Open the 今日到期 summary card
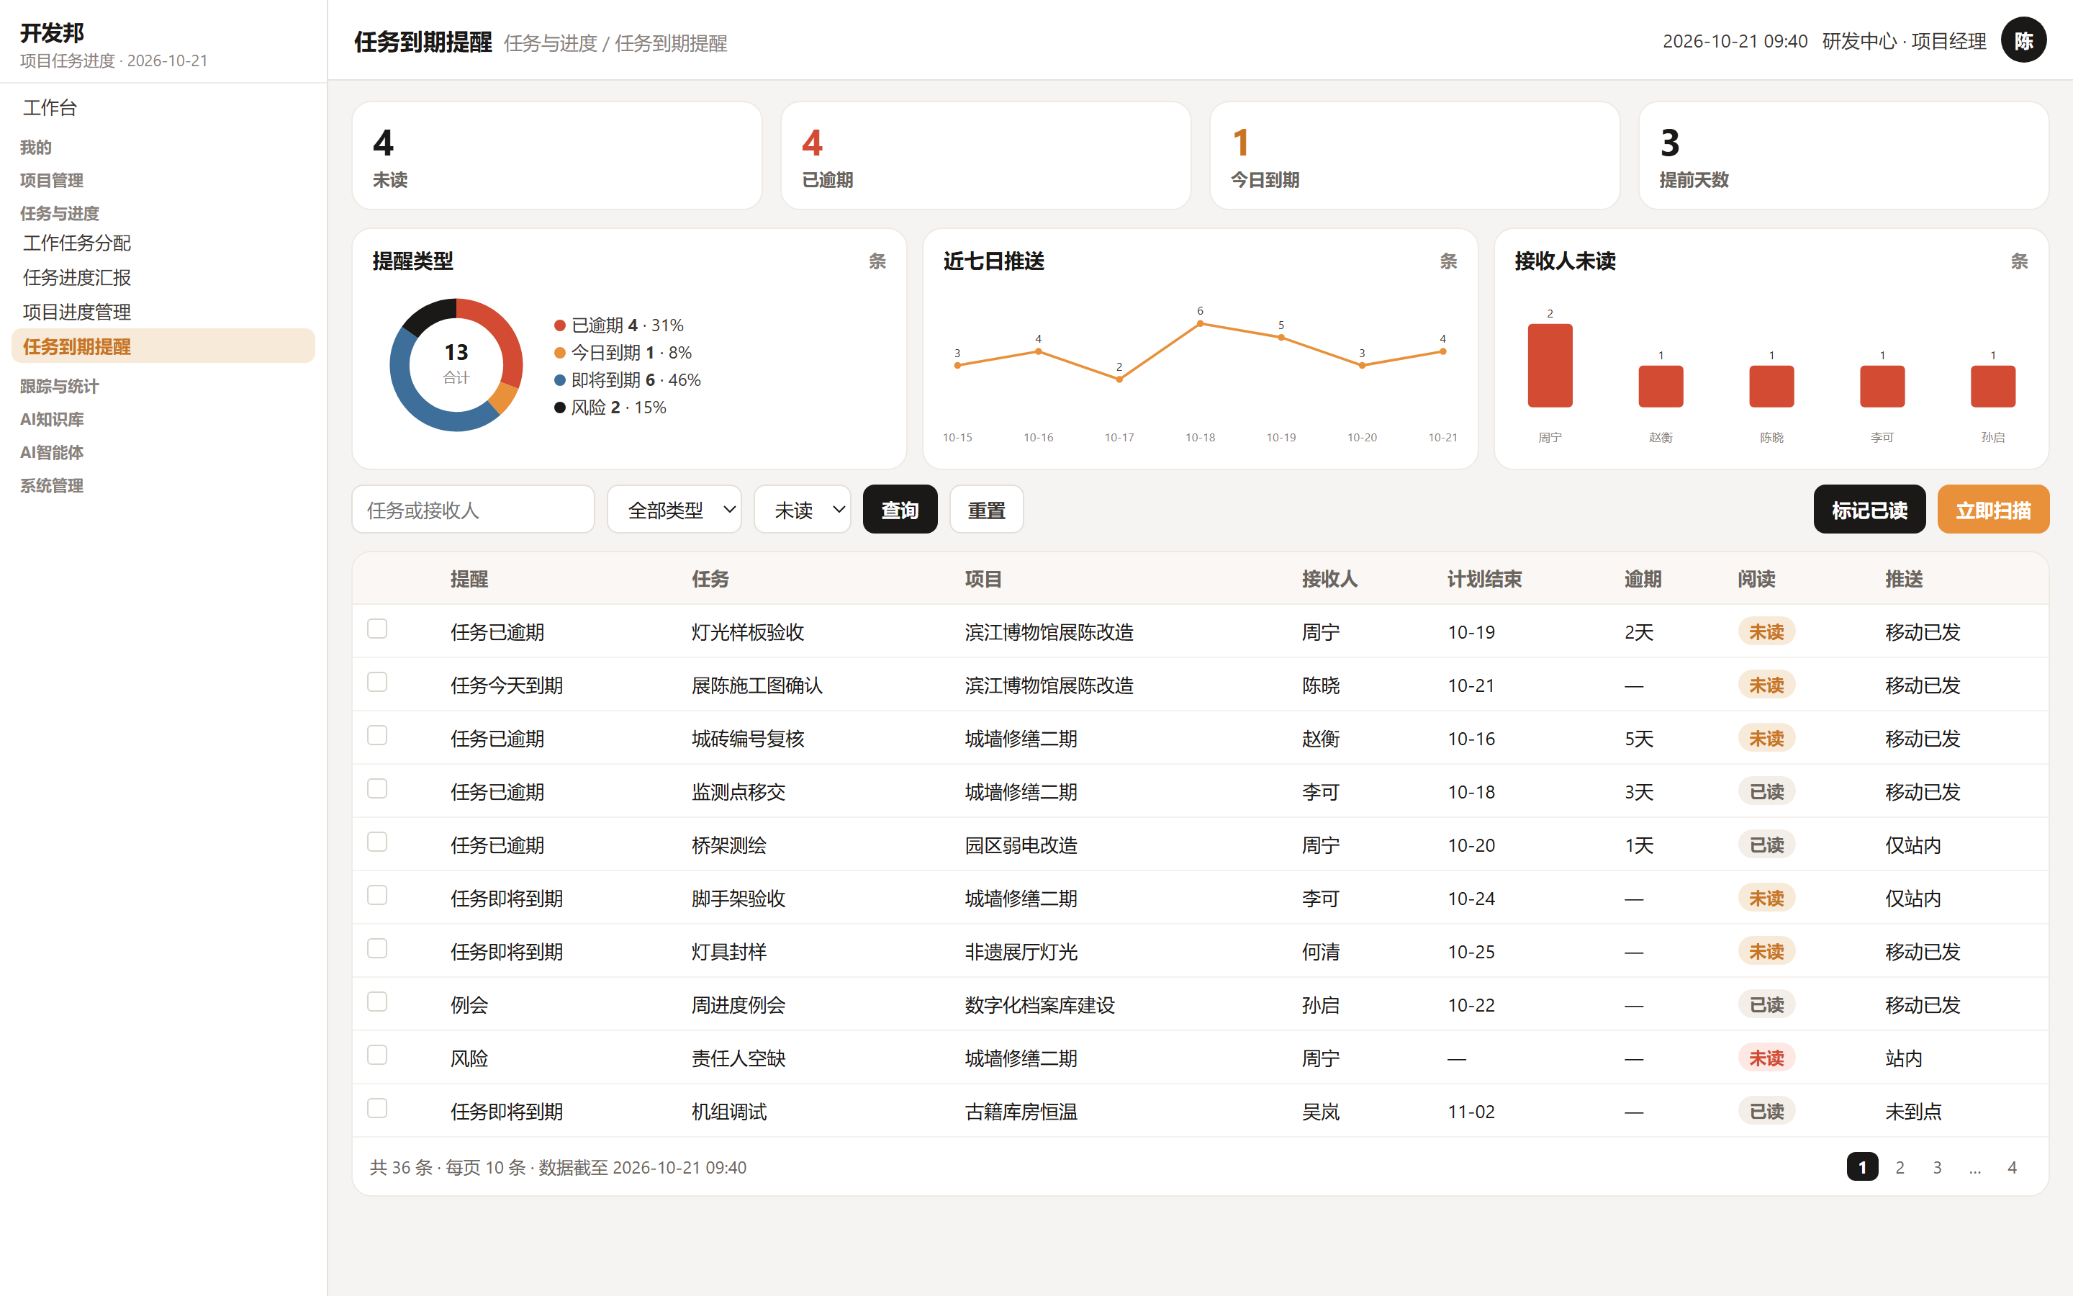 (1414, 155)
